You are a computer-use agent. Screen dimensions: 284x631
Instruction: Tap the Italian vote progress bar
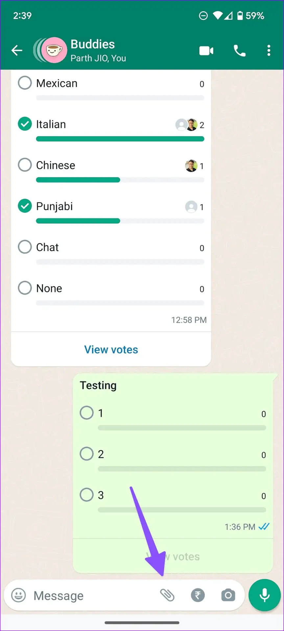click(120, 139)
